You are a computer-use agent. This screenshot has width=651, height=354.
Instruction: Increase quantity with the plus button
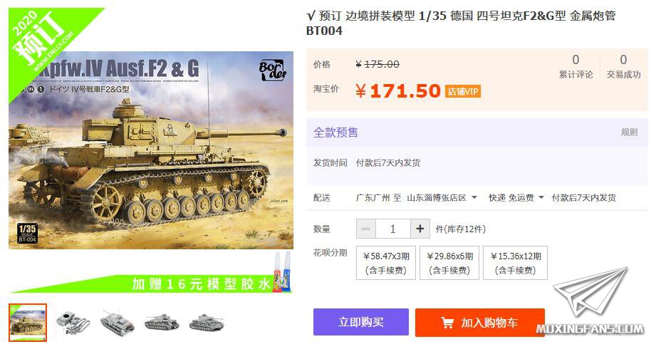coord(420,229)
